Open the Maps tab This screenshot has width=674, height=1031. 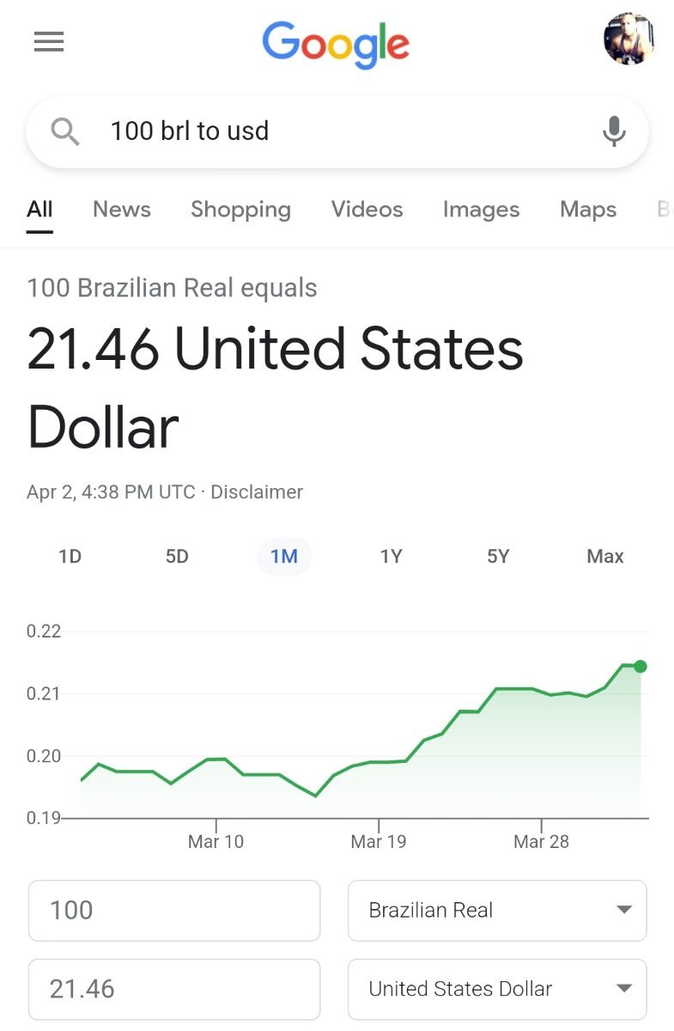[588, 210]
